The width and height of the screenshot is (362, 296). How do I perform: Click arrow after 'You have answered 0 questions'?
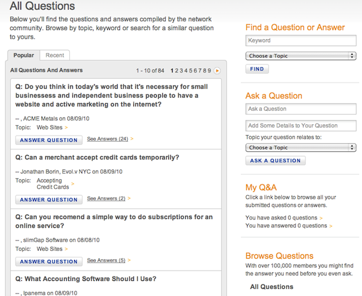coord(331,226)
